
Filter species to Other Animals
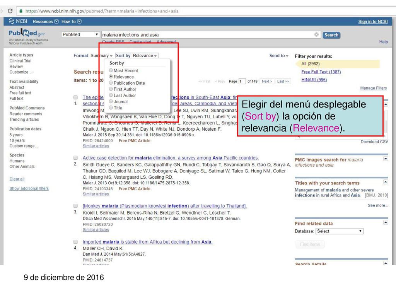point(22,166)
